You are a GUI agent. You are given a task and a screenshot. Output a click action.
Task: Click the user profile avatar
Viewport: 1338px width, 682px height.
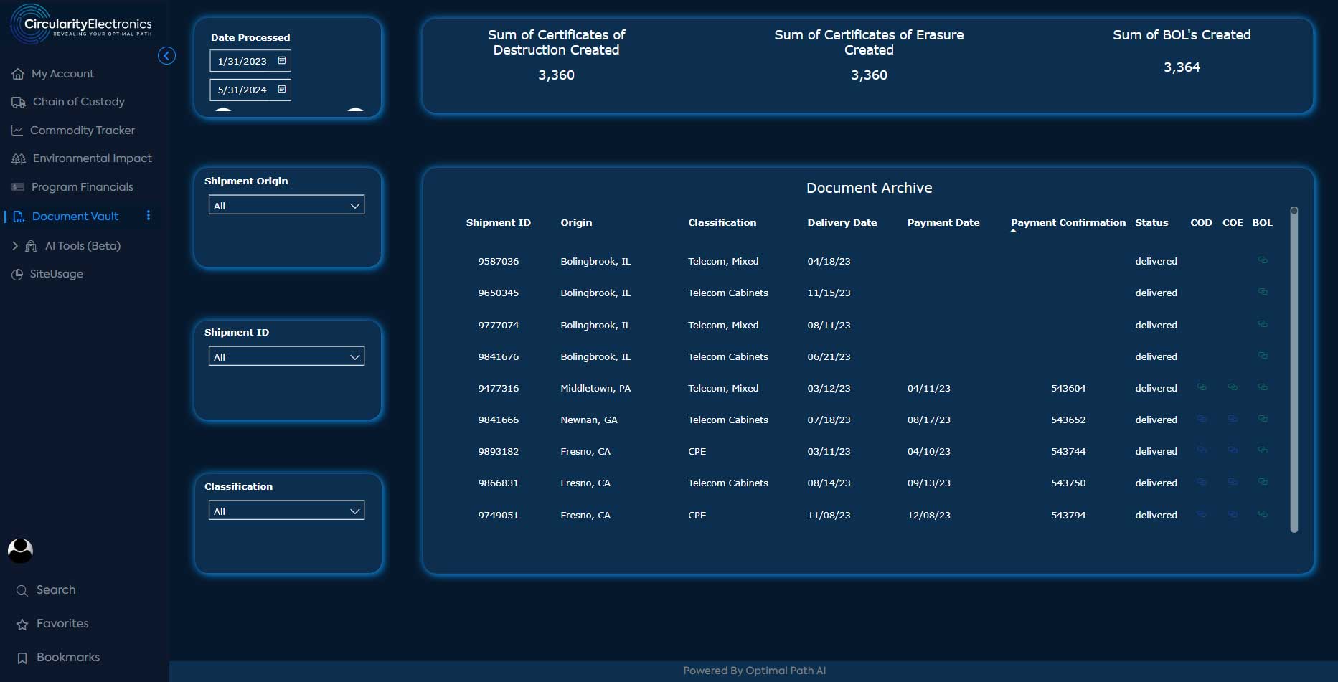click(x=20, y=551)
